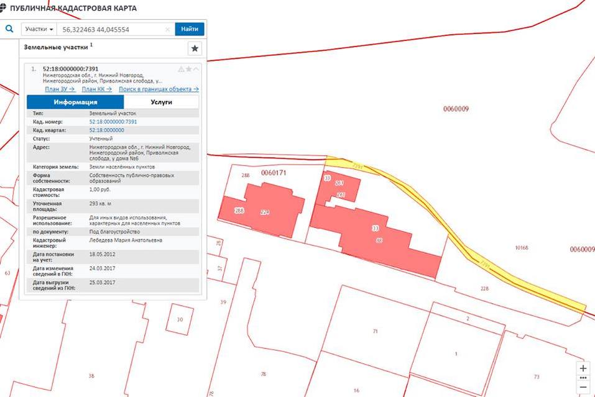This screenshot has height=397, width=595.
Task: Open cadastral quarter 52:18:0000000 link
Action: (107, 130)
